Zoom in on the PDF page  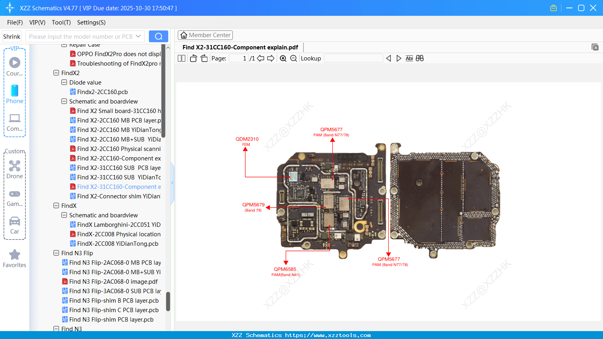click(x=283, y=58)
